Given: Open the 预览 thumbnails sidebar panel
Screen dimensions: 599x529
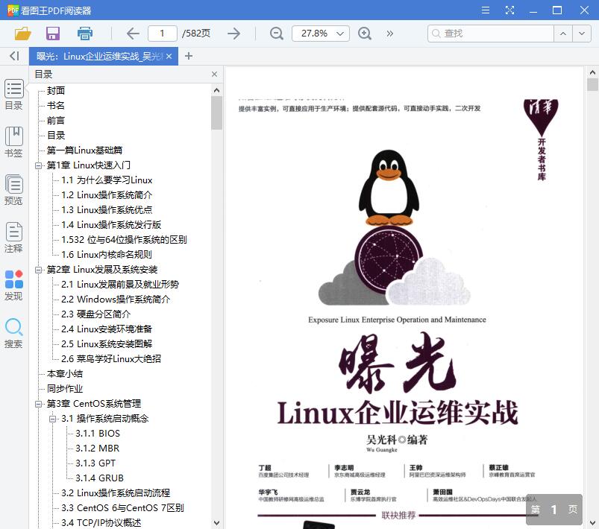Looking at the screenshot, I should point(13,190).
